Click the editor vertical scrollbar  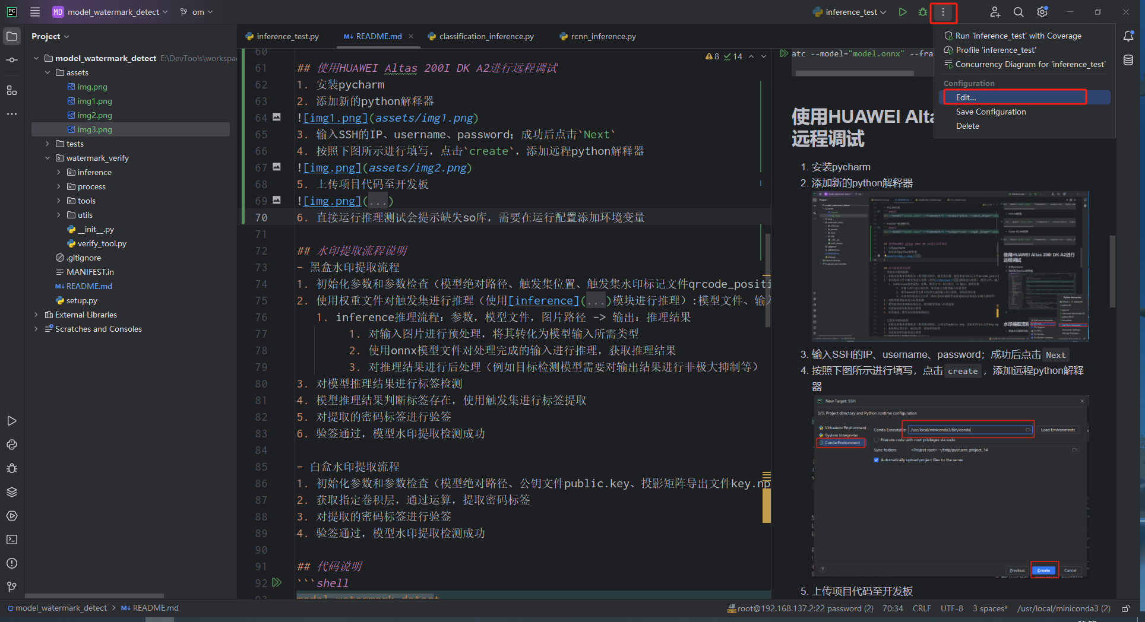768,280
